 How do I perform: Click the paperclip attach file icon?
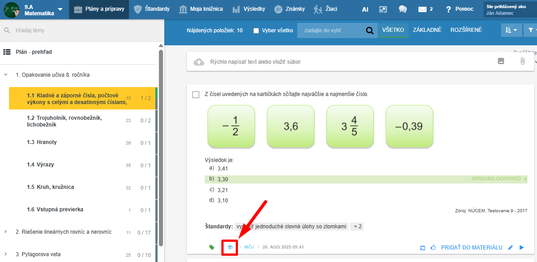pyautogui.click(x=522, y=61)
